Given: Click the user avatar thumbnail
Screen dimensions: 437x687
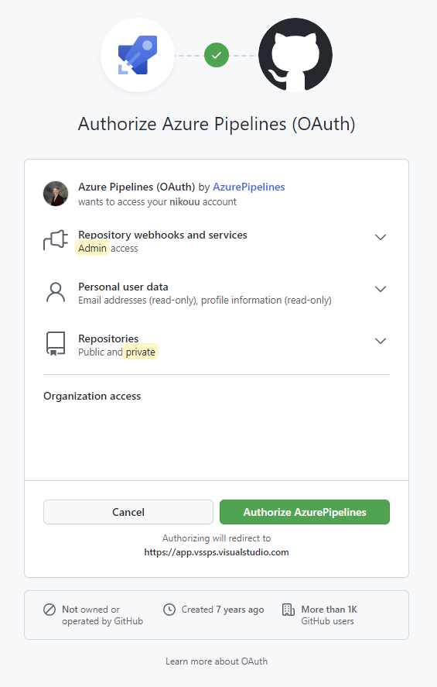Looking at the screenshot, I should point(56,193).
